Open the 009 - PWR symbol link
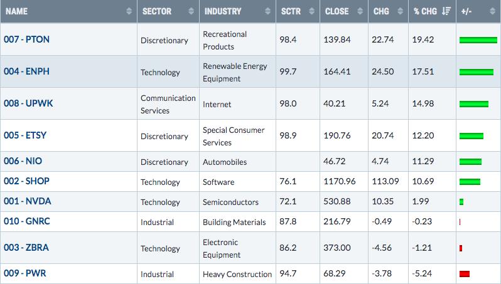 (25, 273)
